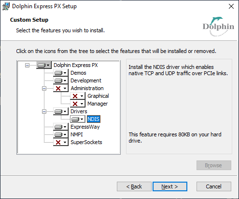Open the red X dropdown for Graphical
The width and height of the screenshot is (239, 199).
[78, 96]
